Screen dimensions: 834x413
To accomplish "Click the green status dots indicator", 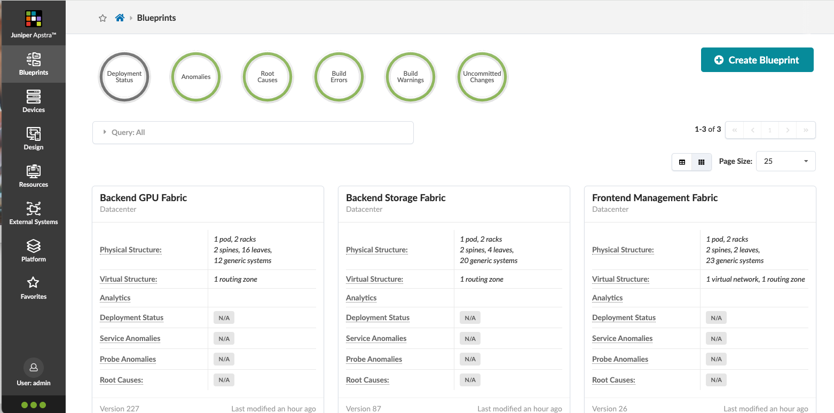I will 33,405.
